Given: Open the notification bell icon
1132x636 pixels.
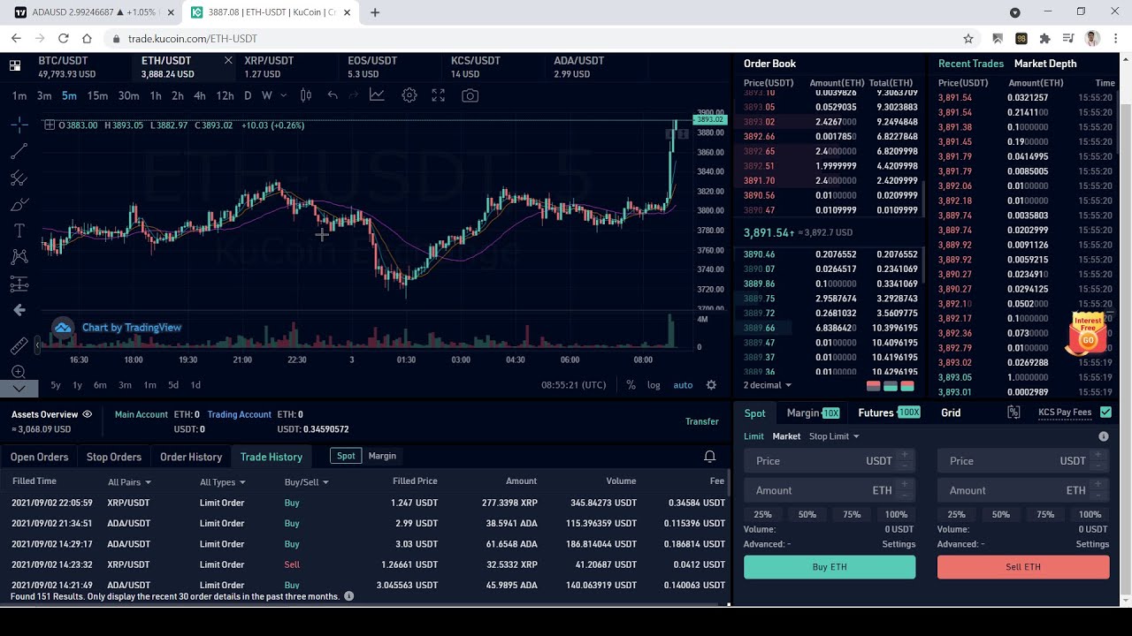Looking at the screenshot, I should 709,456.
